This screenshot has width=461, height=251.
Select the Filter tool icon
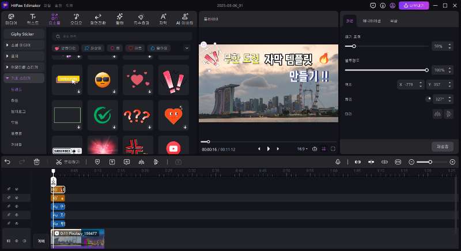coord(119,18)
